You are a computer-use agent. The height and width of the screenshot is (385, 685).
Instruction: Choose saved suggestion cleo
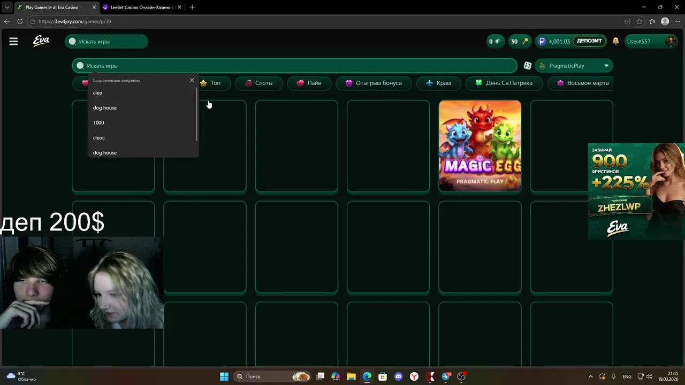pyautogui.click(x=142, y=93)
